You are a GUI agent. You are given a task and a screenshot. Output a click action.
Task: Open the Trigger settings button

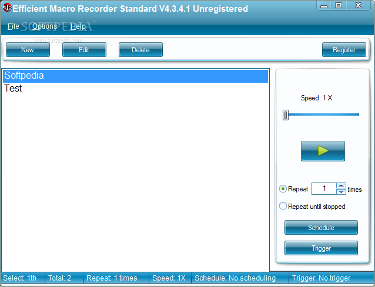[x=321, y=248]
